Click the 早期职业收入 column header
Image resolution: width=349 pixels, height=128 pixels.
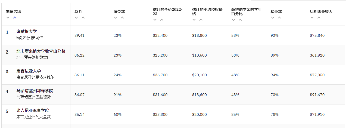pyautogui.click(x=321, y=12)
